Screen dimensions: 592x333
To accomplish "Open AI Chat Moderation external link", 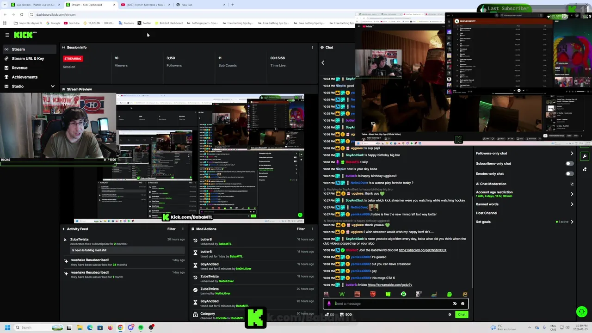I will (x=572, y=184).
